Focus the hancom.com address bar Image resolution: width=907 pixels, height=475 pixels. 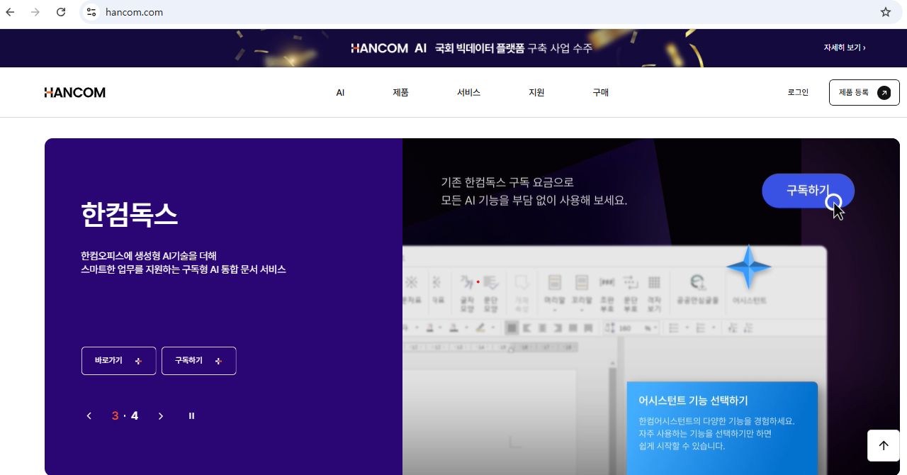[482, 12]
